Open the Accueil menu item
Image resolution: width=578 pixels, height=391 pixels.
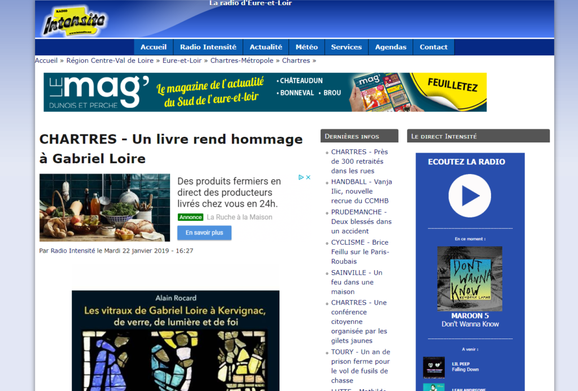click(x=154, y=47)
